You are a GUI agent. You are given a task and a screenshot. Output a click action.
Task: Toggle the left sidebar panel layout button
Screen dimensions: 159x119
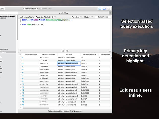click(x=100, y=9)
